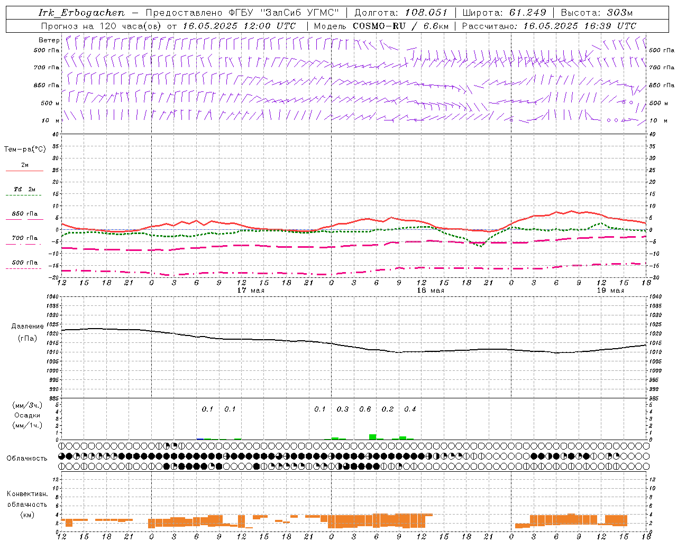Click the 0.2 precipitation amount value
This screenshot has height=541, width=677.
(x=388, y=409)
